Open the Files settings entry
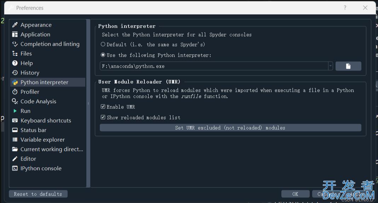This screenshot has height=203, width=378. [47, 53]
